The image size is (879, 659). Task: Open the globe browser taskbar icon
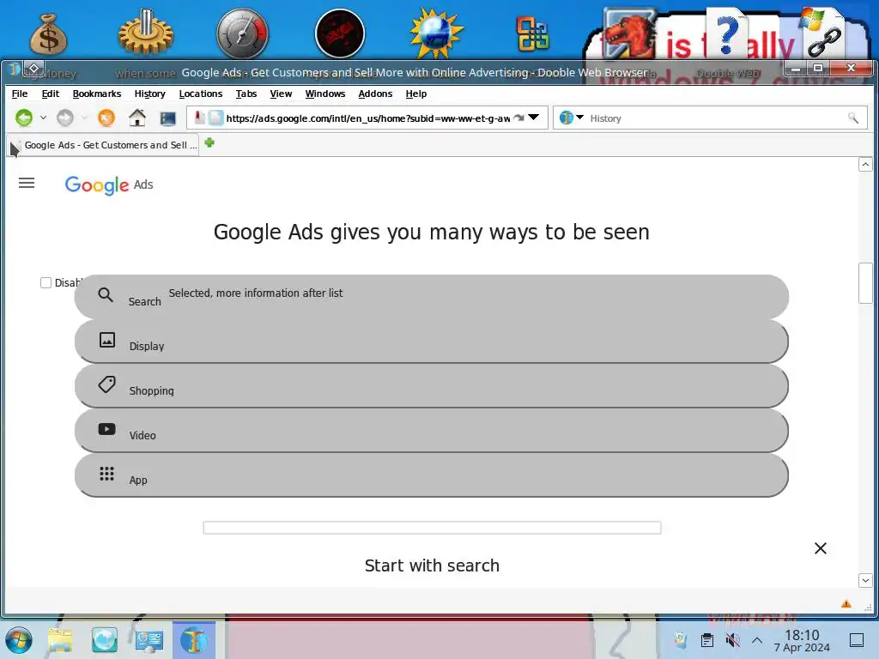point(105,640)
